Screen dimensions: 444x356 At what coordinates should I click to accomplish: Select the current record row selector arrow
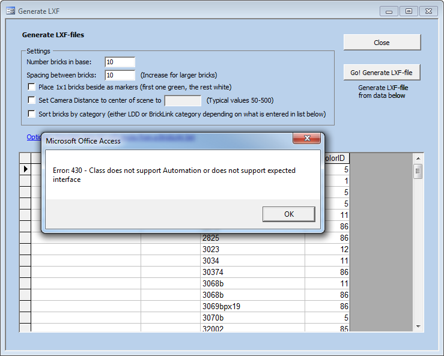tap(25, 169)
